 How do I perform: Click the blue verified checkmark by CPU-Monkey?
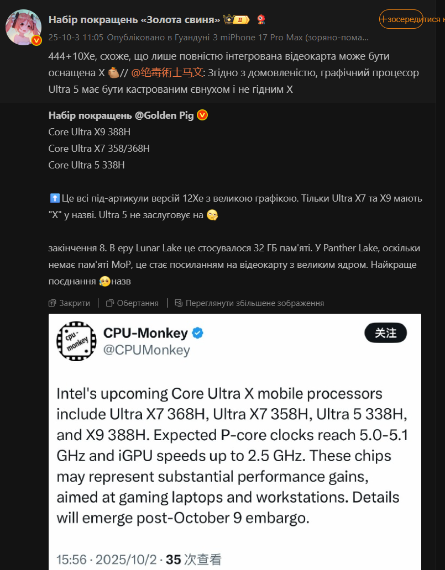197,333
